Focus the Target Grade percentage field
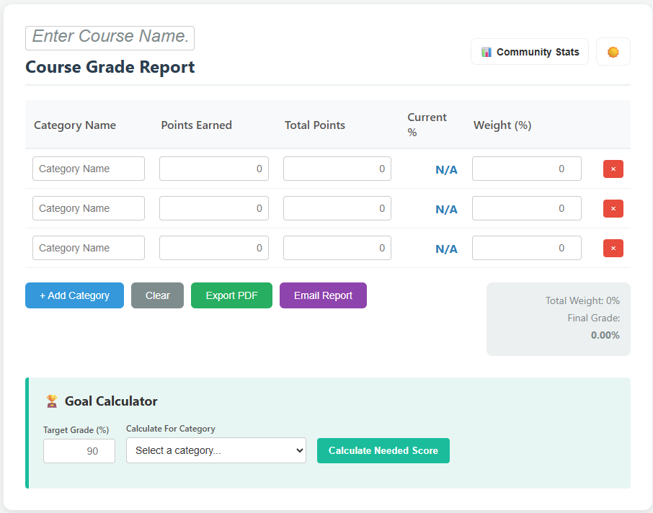The image size is (653, 513). coord(79,450)
